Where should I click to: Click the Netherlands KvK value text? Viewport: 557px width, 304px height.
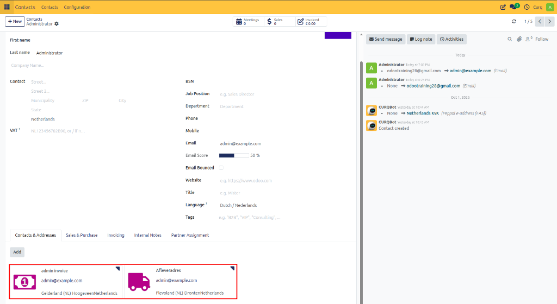422,113
